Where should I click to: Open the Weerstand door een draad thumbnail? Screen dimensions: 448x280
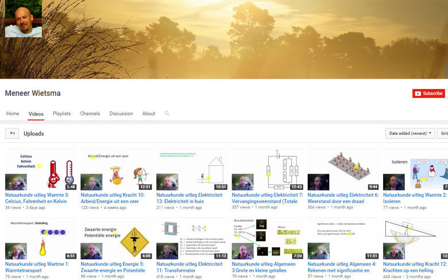[x=343, y=169]
